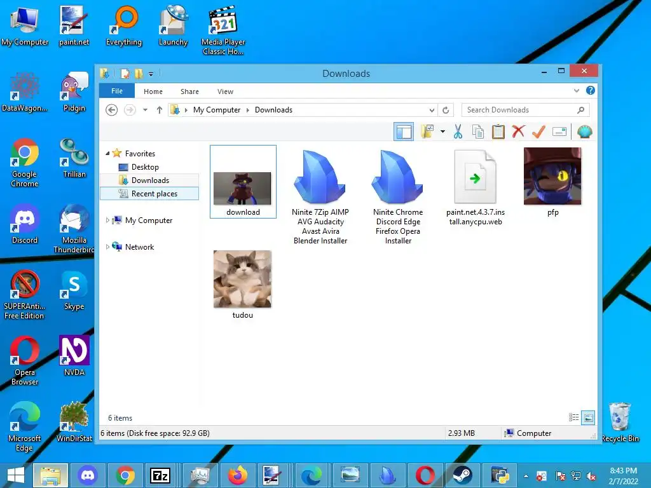The height and width of the screenshot is (488, 651).
Task: Open Pidgin desktop shortcut
Action: pyautogui.click(x=74, y=91)
